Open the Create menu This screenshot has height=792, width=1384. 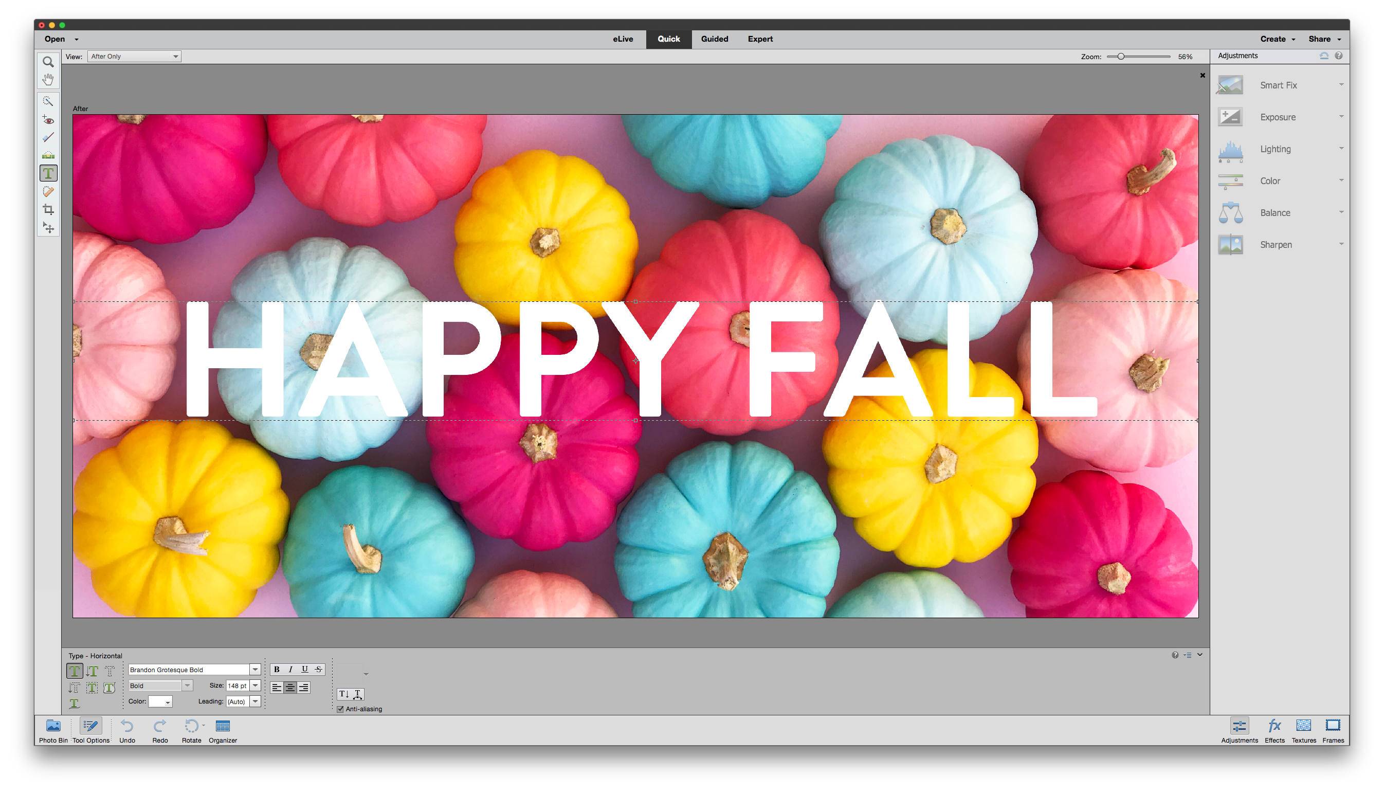click(1278, 39)
